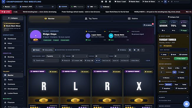The image size is (192, 108).
Task: Click the shuffle track icon in music player
Action: [159, 1]
